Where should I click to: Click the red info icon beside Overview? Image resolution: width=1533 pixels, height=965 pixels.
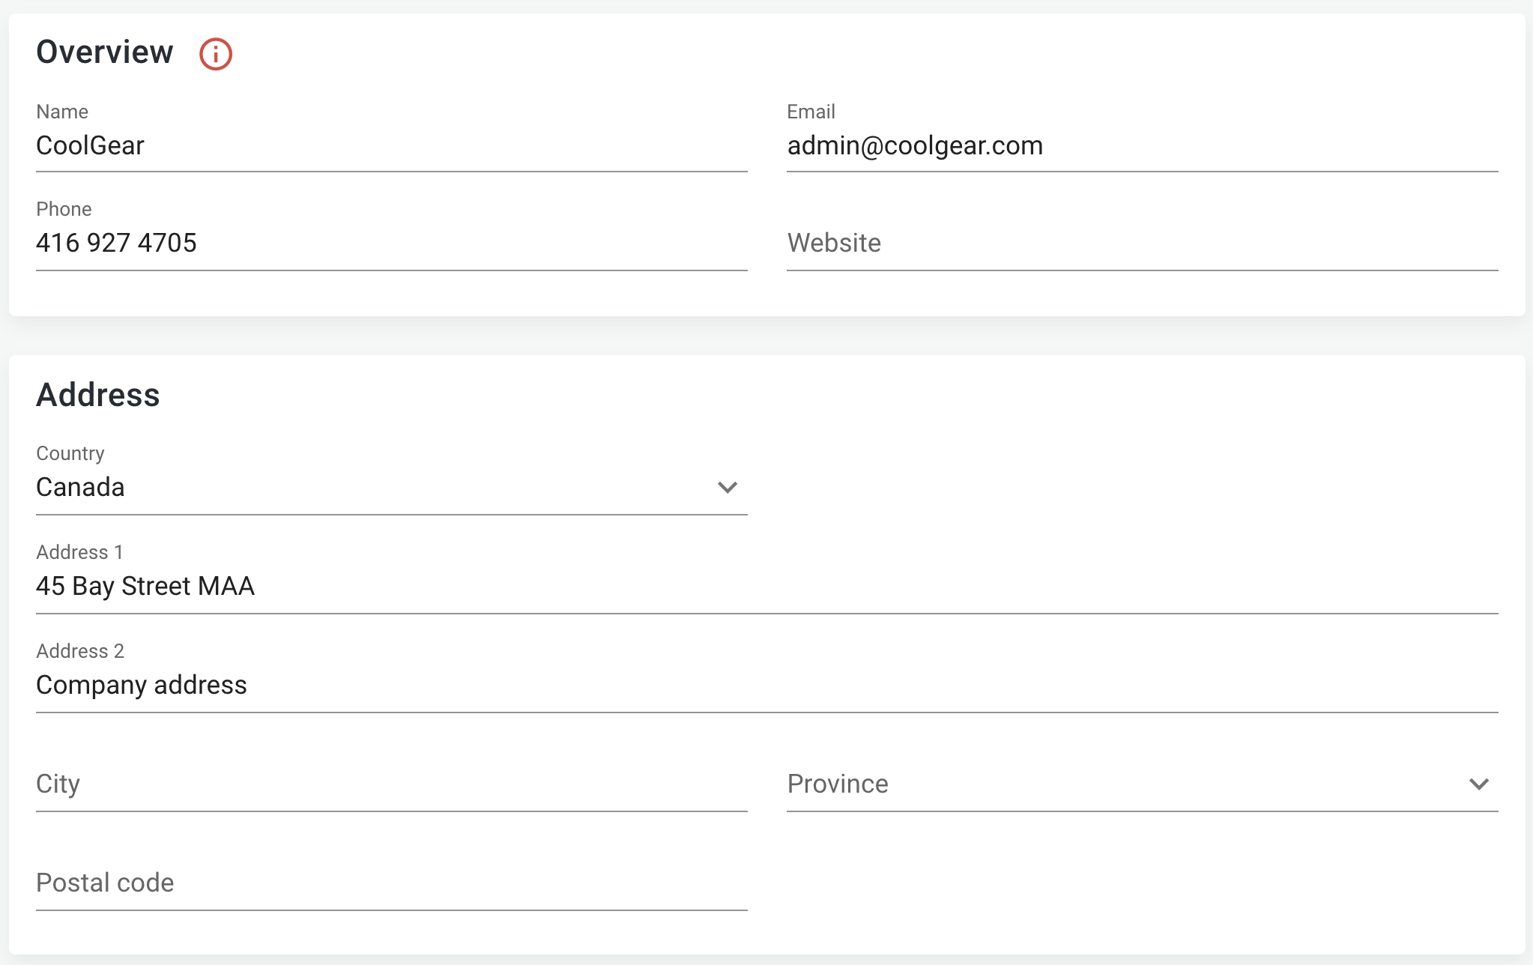216,54
